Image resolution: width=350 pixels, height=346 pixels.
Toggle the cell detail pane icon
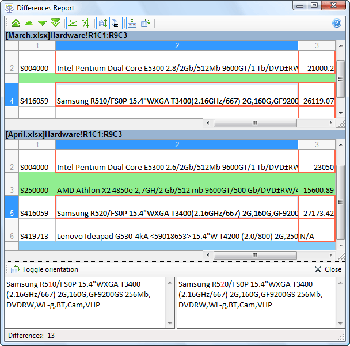132,23
